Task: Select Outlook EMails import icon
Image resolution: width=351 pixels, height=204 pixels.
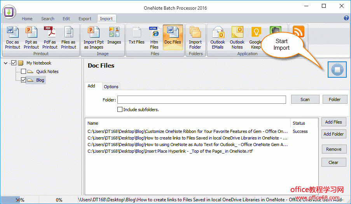Action: (x=218, y=38)
